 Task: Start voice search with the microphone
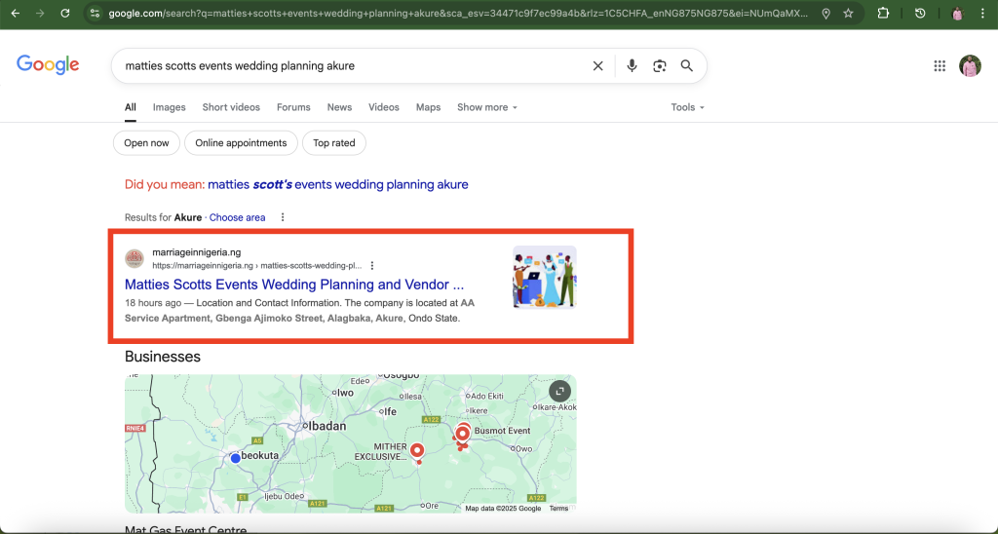pyautogui.click(x=632, y=65)
